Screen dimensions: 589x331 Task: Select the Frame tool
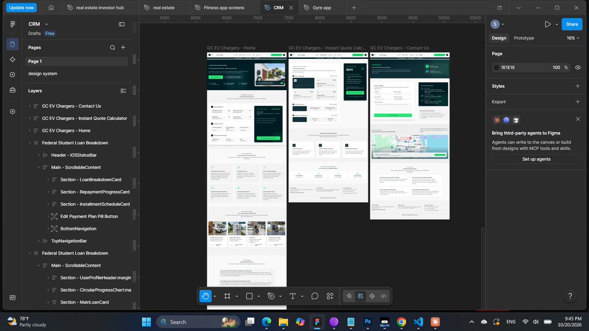coord(227,296)
